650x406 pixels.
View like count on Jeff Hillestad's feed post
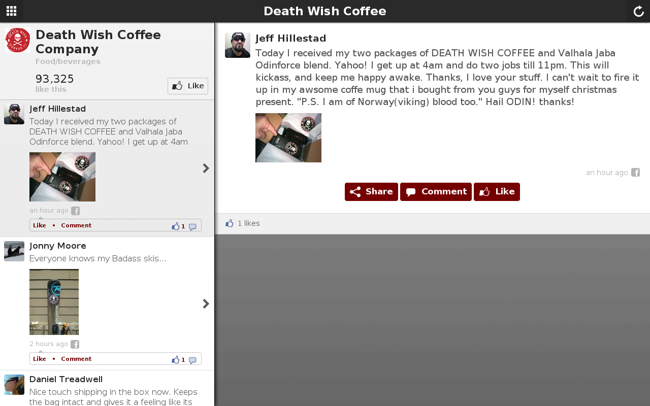179,226
